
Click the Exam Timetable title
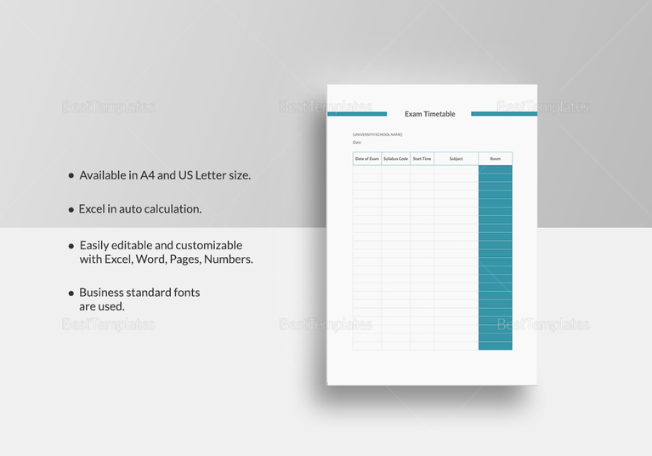pyautogui.click(x=429, y=114)
